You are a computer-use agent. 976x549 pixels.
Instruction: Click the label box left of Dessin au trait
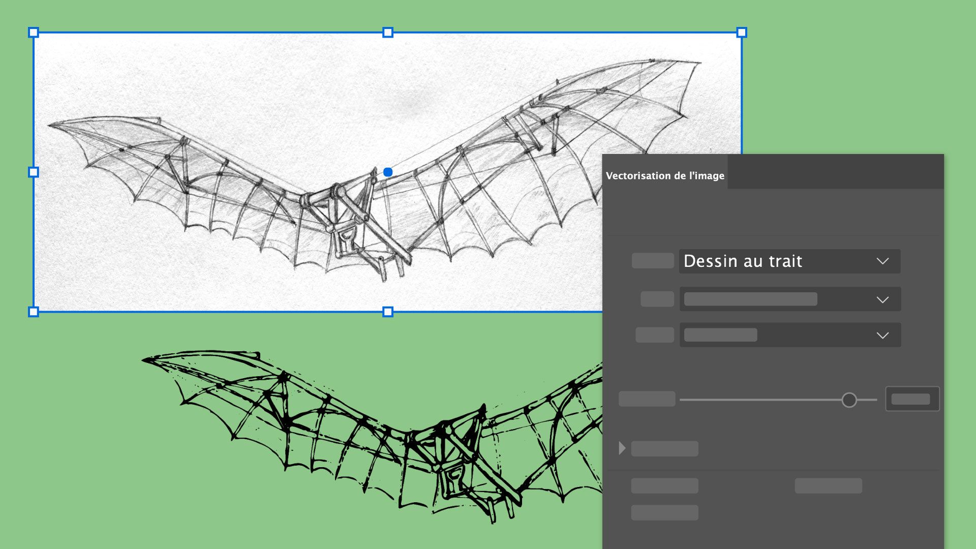point(652,261)
